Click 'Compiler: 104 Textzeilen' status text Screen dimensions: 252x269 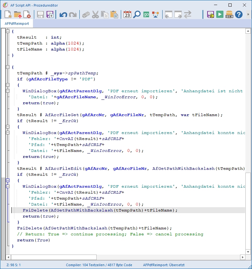[99, 265]
